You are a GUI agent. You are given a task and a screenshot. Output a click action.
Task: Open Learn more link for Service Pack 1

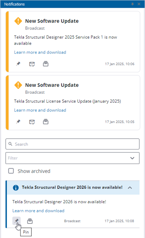[x=40, y=53]
